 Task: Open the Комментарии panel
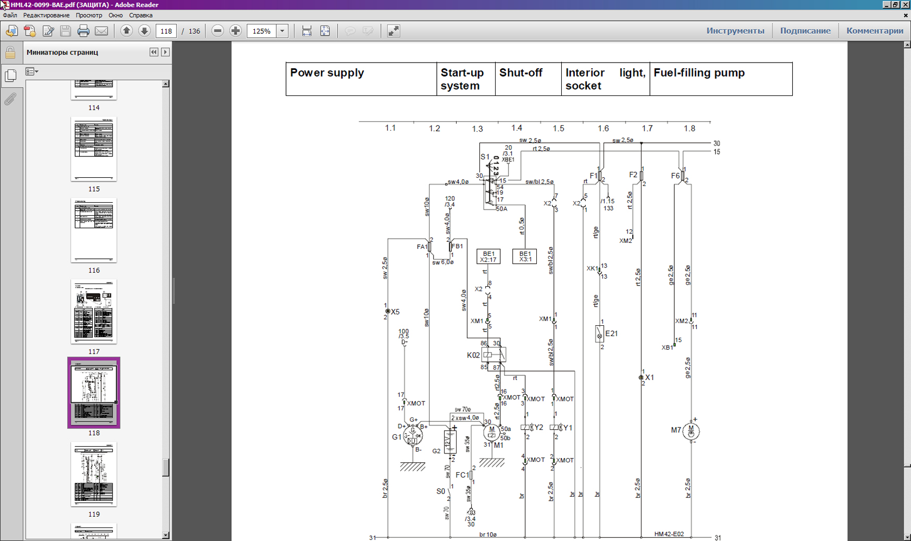[875, 31]
